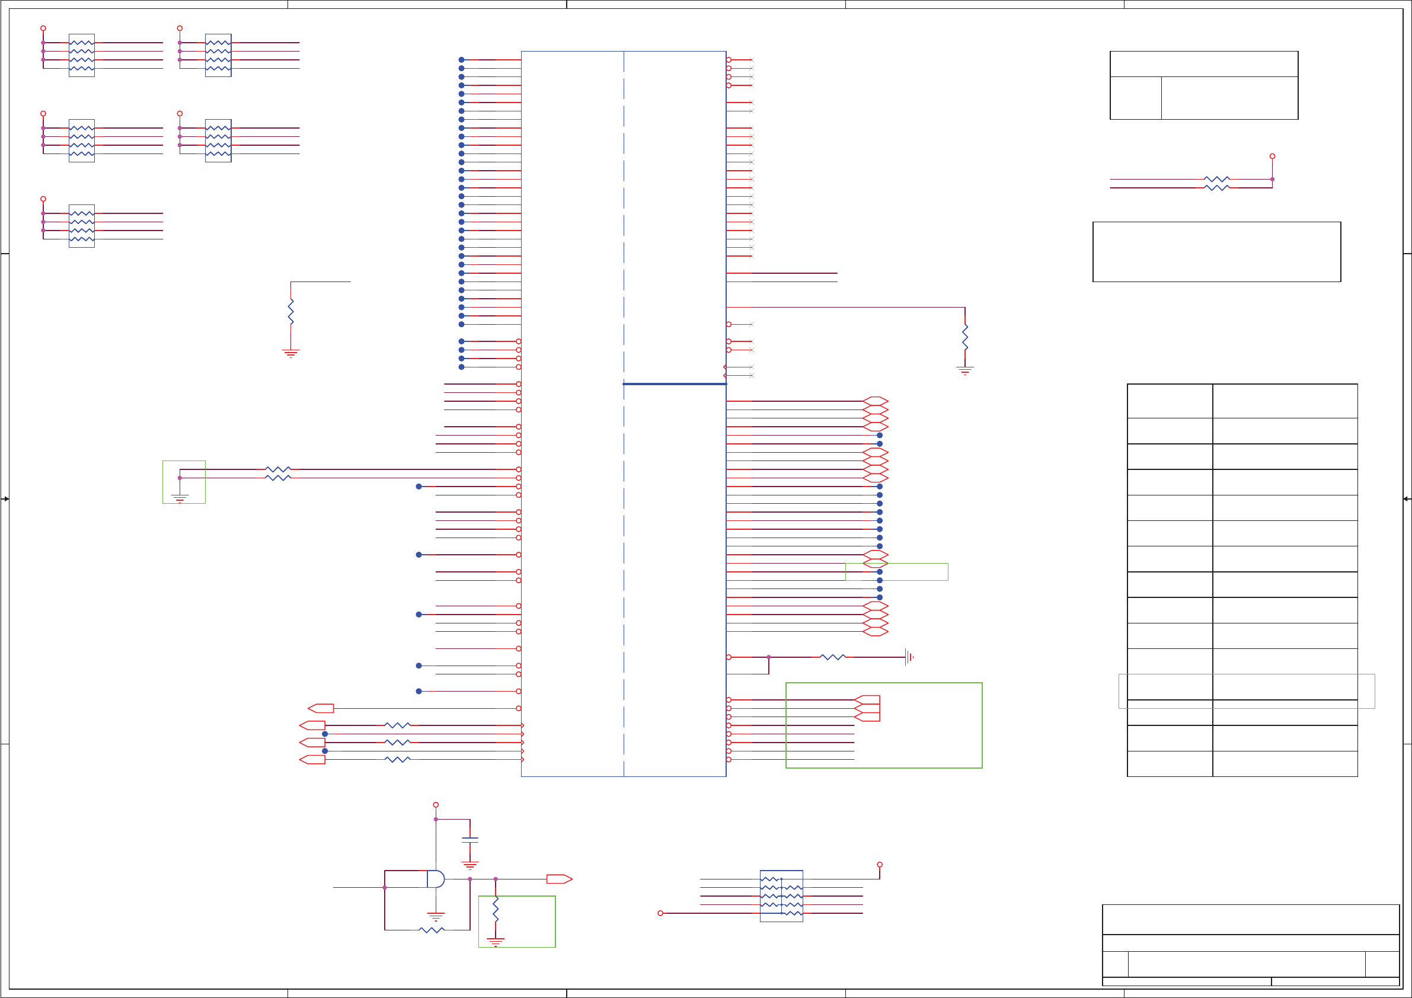This screenshot has height=998, width=1412.
Task: Click the output port right of AND gate
Action: (559, 879)
